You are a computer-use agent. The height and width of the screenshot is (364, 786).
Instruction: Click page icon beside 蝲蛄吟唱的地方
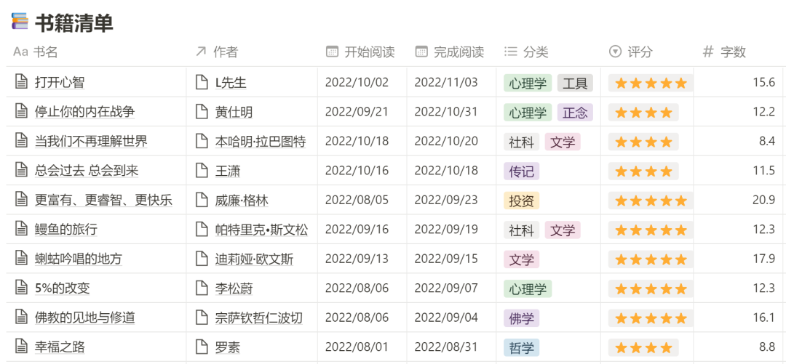(x=21, y=259)
